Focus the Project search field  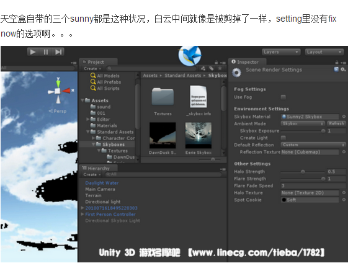(x=152, y=69)
